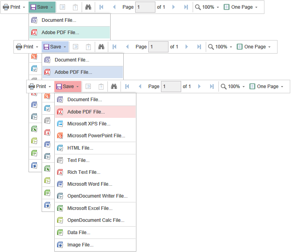Click the printer icon in the bottom toolbar

(32, 87)
